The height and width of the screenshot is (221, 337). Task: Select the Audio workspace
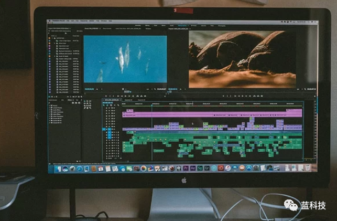click(x=172, y=25)
